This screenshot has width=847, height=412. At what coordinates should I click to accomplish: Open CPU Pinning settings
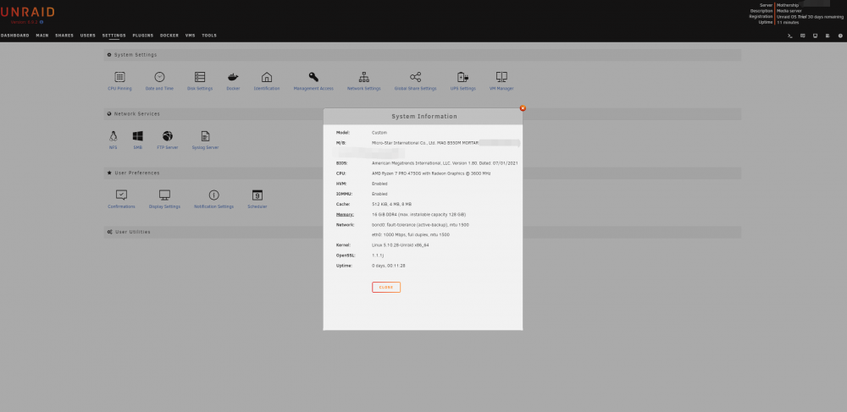click(119, 81)
